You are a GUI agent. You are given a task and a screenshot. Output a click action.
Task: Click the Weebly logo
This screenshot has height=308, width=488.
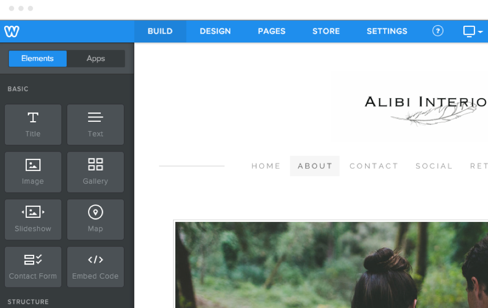tap(12, 31)
